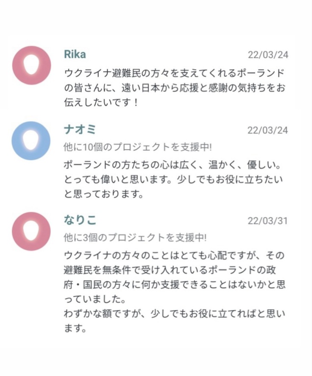312x376 pixels.
Task: Click the line starting とっても偉いと思います
Action: [x=174, y=179]
